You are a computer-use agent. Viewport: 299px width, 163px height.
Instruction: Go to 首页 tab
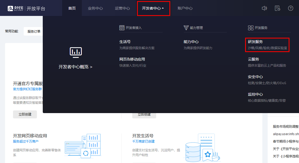coord(72,8)
